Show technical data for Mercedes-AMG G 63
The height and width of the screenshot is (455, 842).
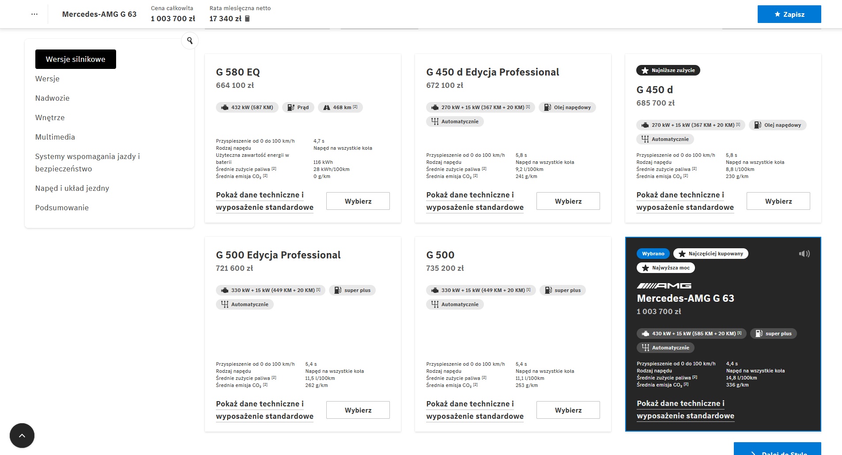685,409
